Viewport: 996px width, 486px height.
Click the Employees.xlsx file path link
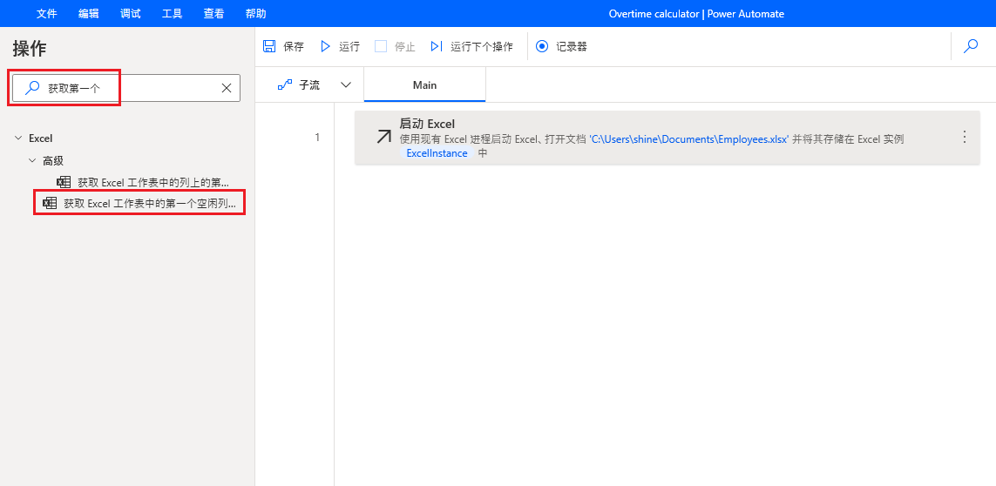[689, 139]
